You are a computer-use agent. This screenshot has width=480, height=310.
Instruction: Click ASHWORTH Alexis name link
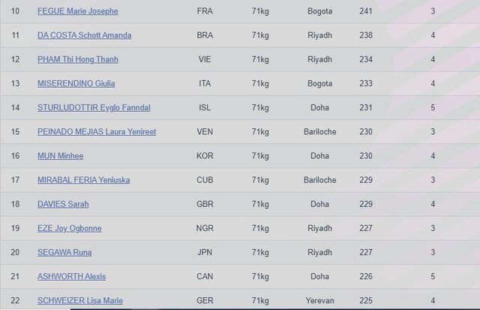[x=71, y=276]
